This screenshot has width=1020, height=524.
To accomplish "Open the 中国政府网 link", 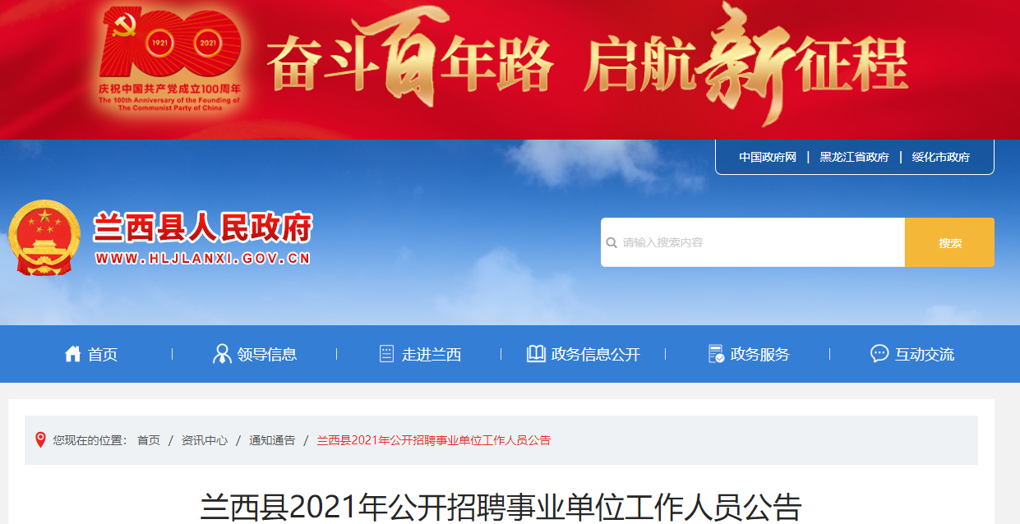I will 768,157.
